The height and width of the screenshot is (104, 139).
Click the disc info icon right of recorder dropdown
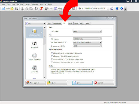coord(111,8)
